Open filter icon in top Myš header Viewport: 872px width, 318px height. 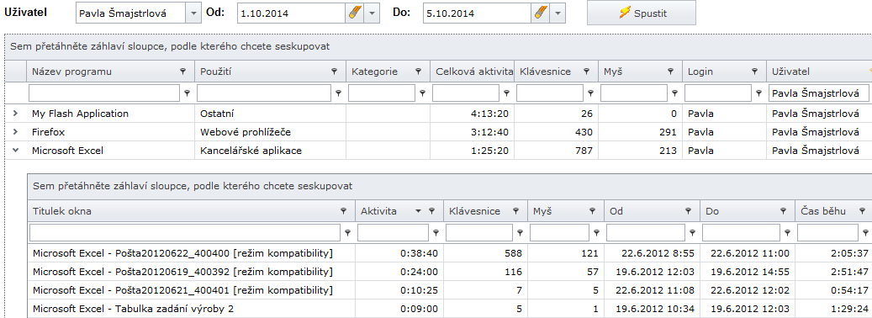(670, 72)
